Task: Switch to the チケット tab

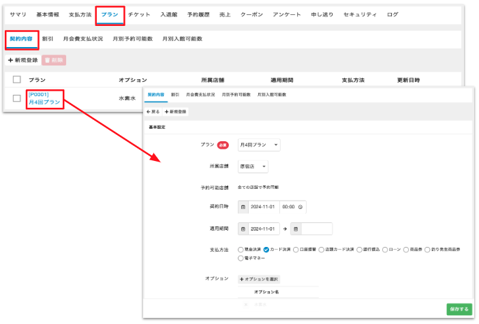Action: [x=140, y=14]
